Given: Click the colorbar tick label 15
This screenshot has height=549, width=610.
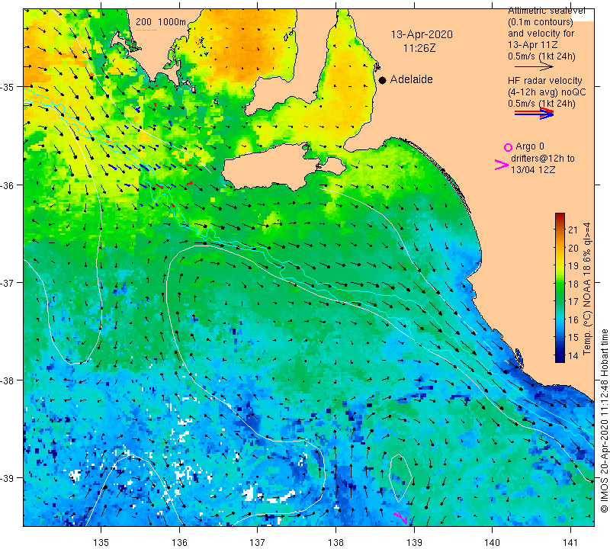Looking at the screenshot, I should [573, 337].
